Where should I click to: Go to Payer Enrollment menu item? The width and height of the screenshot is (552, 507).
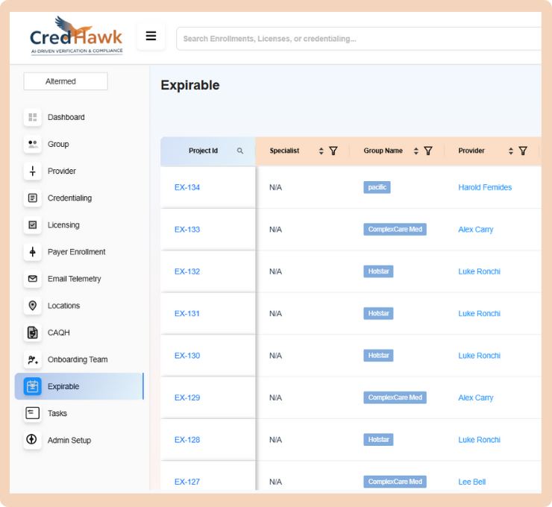[x=76, y=252]
